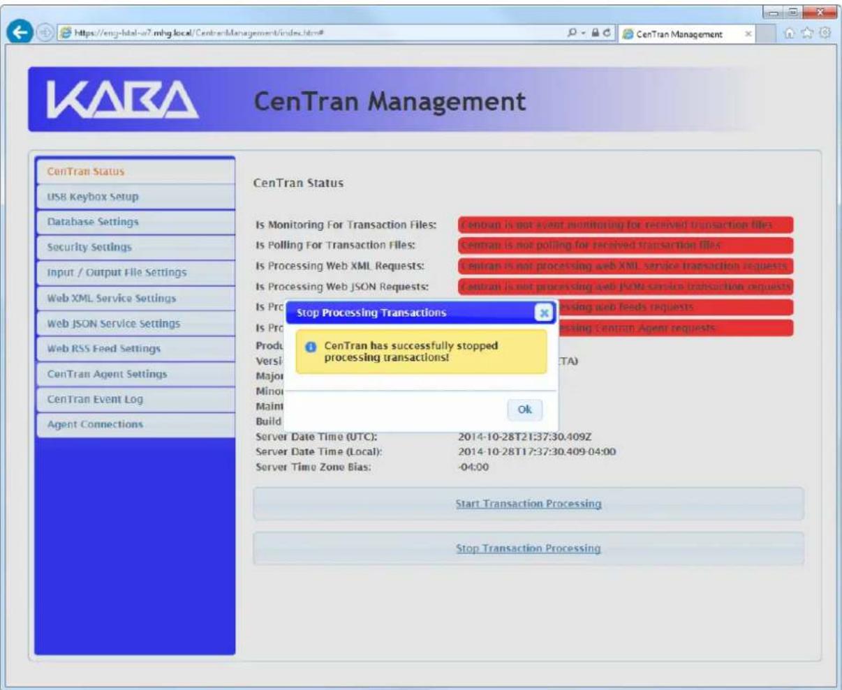
Task: Click Stop Transaction Processing
Action: pos(529,548)
